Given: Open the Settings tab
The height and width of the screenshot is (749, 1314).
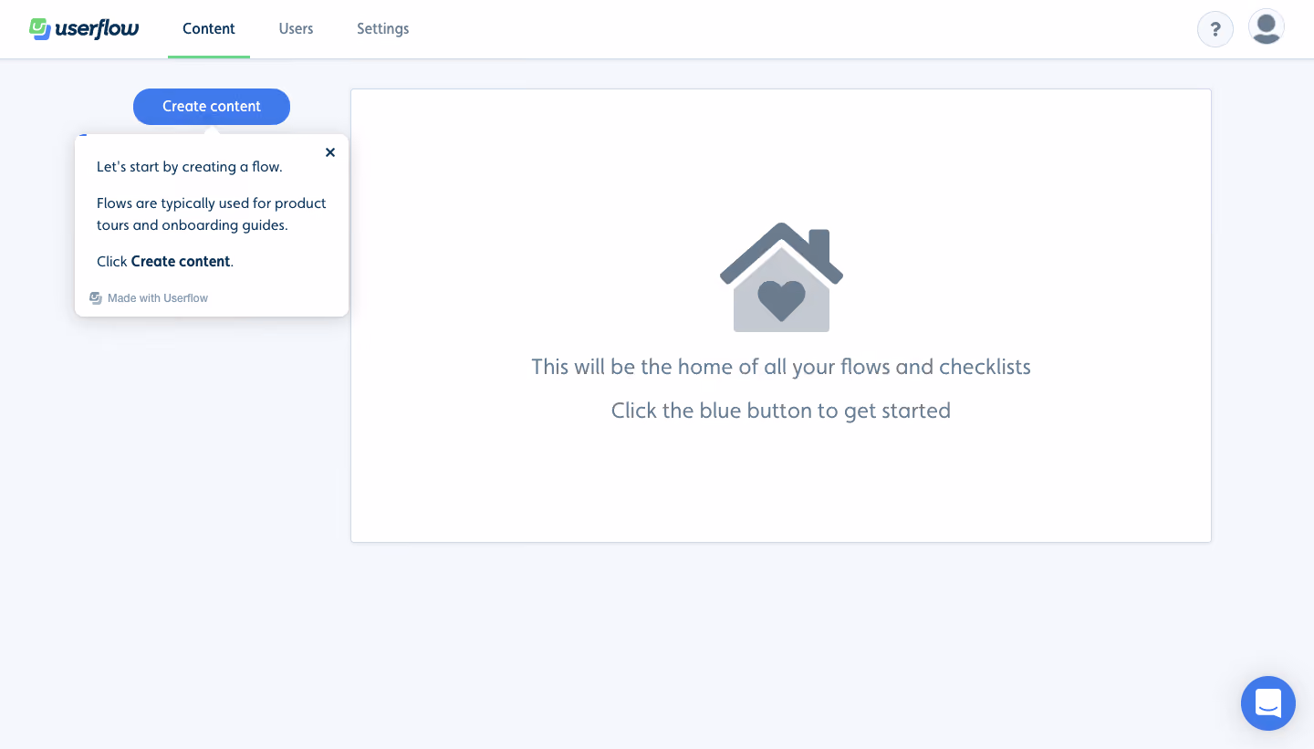Looking at the screenshot, I should coord(382,29).
